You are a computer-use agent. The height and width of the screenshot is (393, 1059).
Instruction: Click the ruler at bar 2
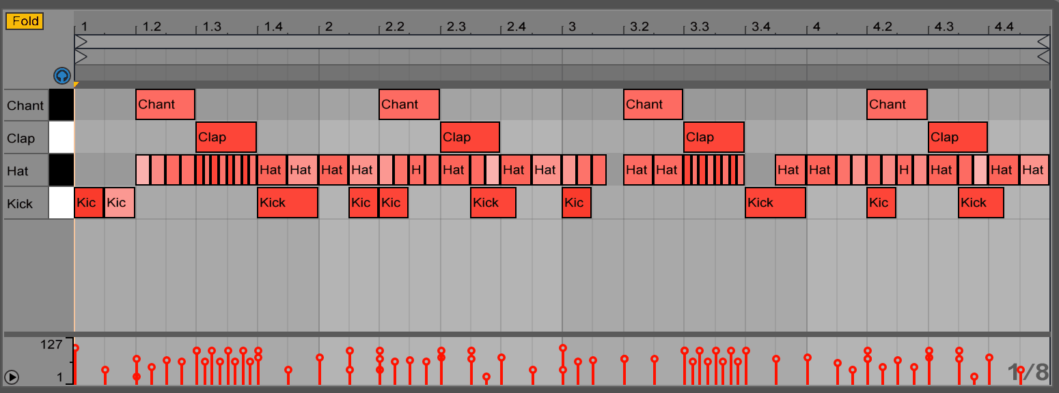click(329, 27)
